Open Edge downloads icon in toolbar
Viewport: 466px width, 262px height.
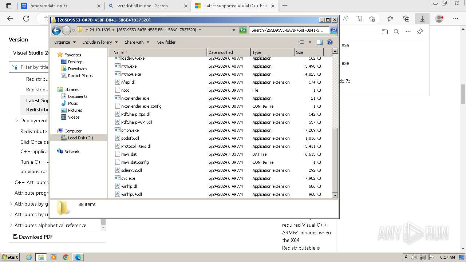point(422,19)
